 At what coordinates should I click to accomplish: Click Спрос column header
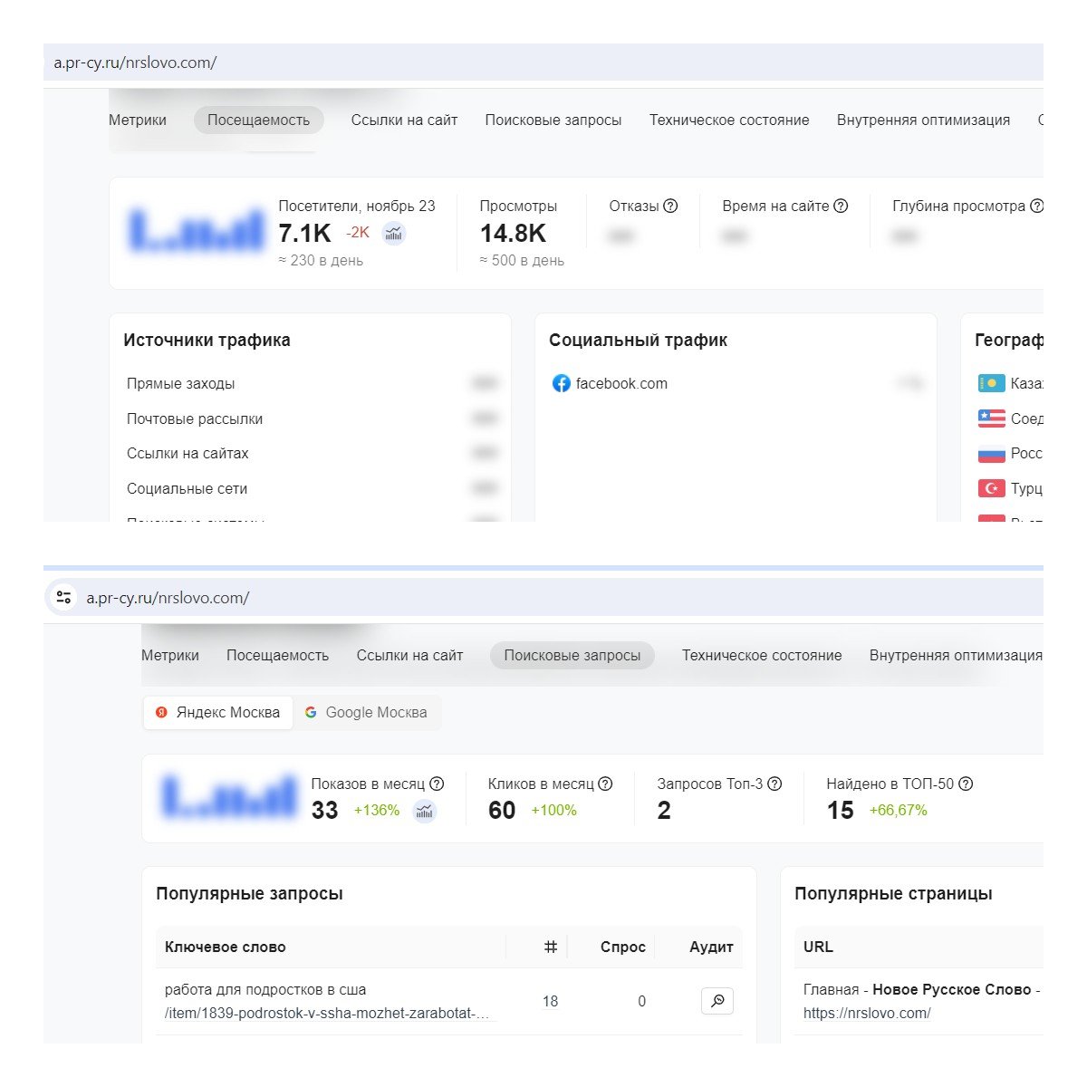pyautogui.click(x=623, y=947)
